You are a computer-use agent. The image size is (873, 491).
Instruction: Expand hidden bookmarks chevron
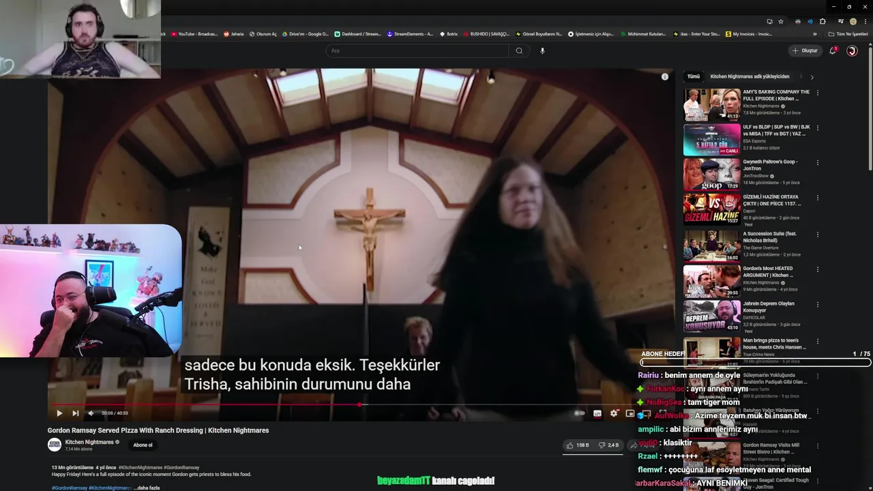(x=814, y=34)
